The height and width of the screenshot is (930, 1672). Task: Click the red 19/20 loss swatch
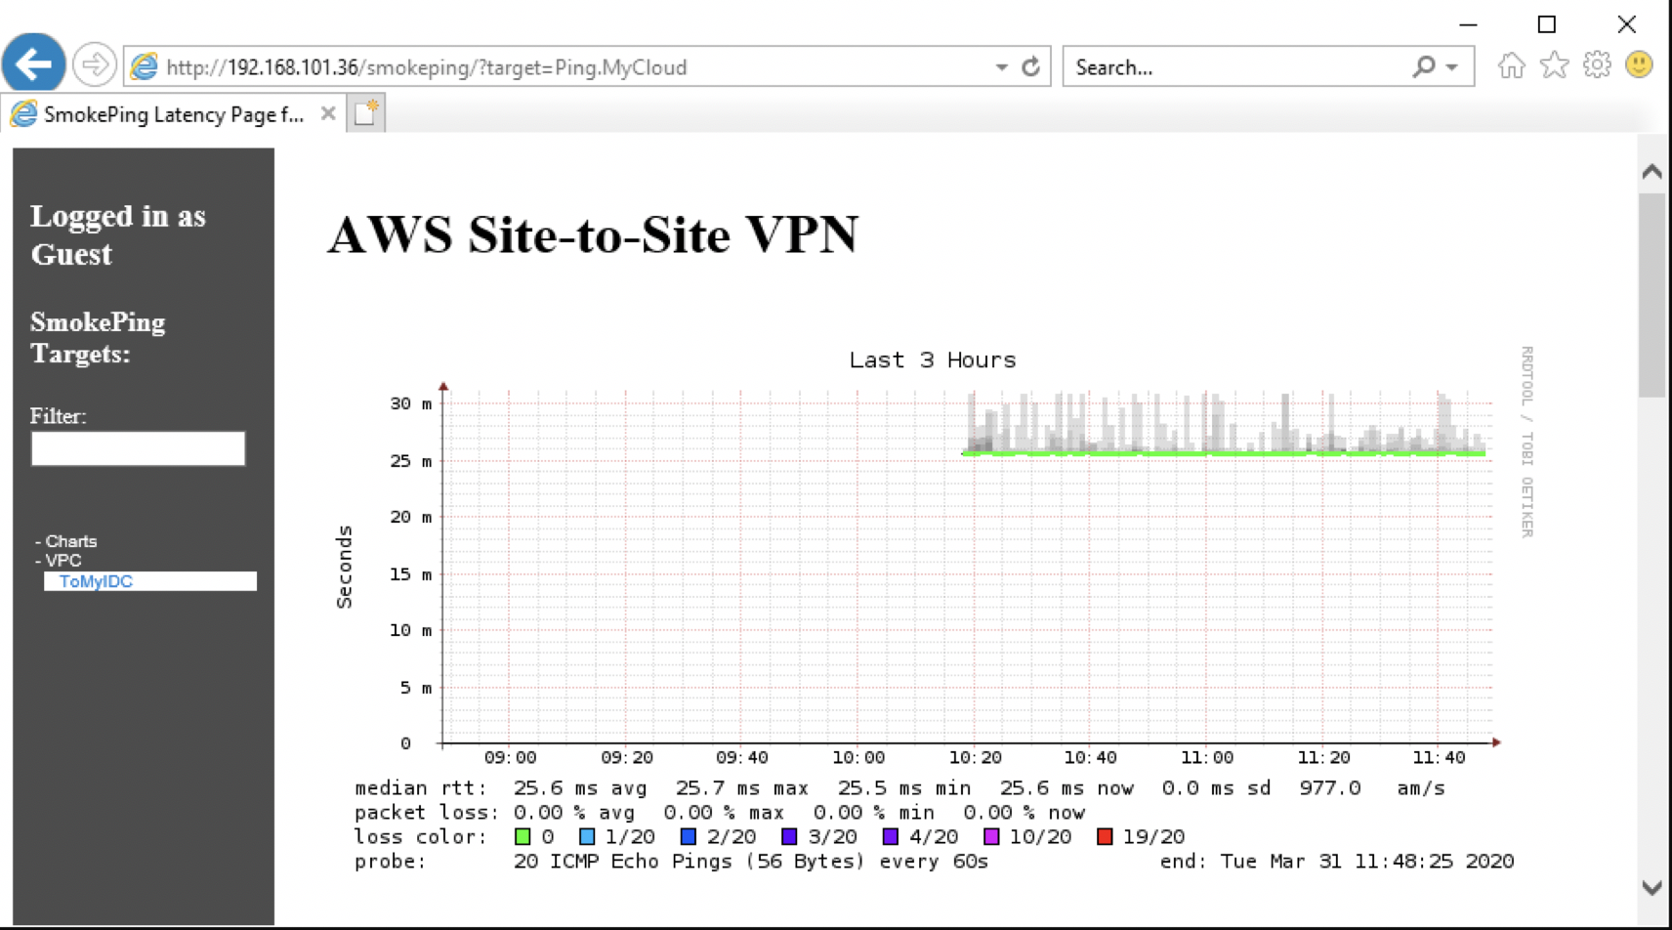[1106, 837]
